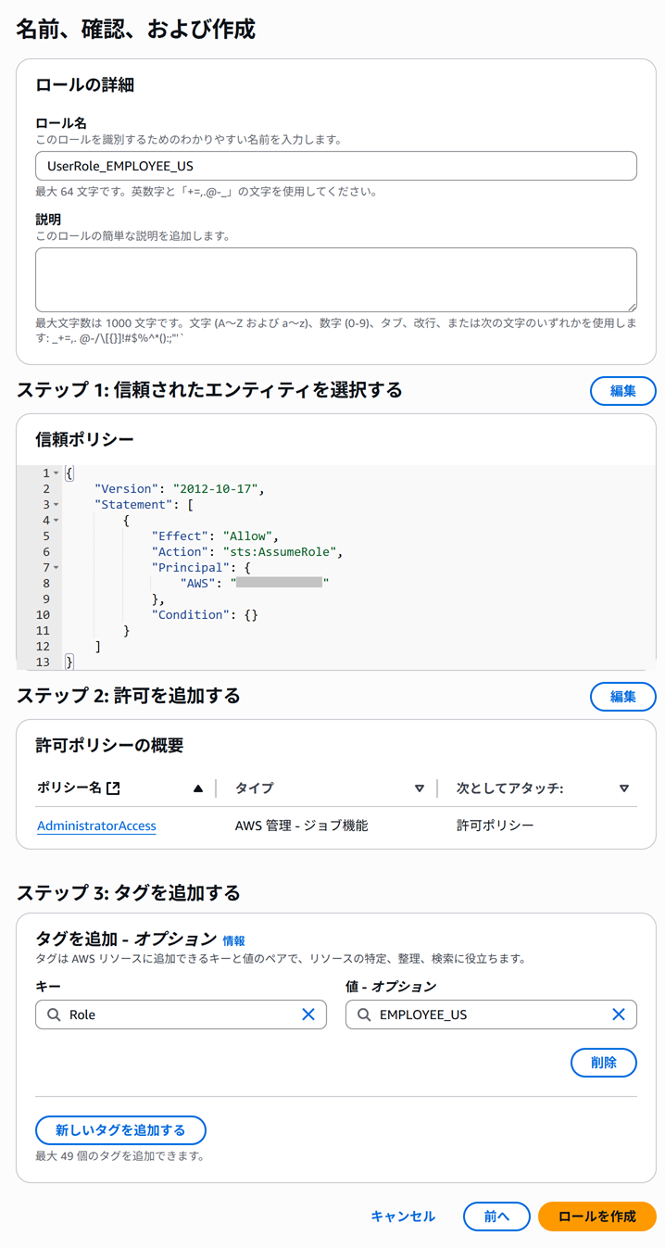
Task: Click the ポリシー名 column header
Action: coord(69,788)
